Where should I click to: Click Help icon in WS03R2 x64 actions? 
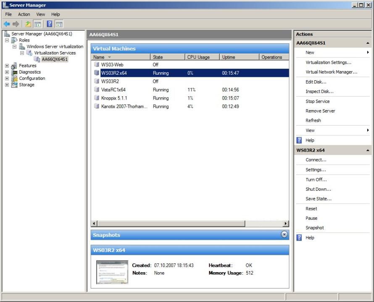pos(299,238)
